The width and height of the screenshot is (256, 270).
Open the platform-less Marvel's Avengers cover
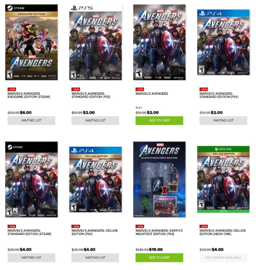point(159,42)
